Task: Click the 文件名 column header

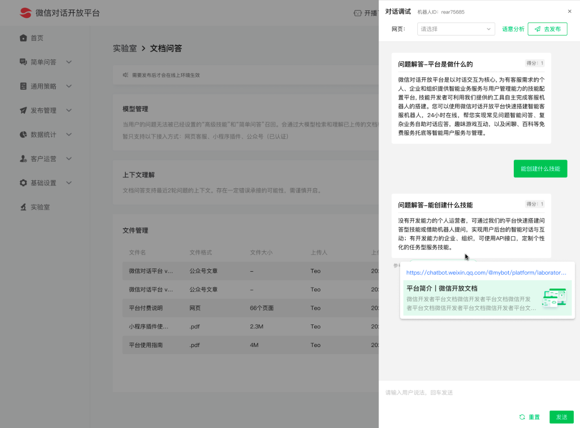Action: tap(137, 253)
